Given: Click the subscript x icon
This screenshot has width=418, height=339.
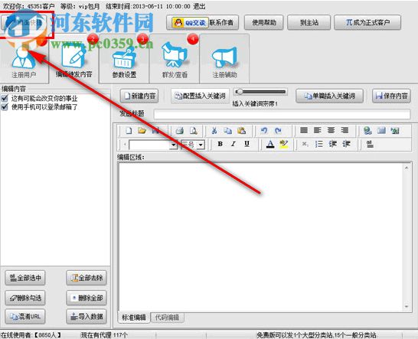Looking at the screenshot, I should (305, 144).
